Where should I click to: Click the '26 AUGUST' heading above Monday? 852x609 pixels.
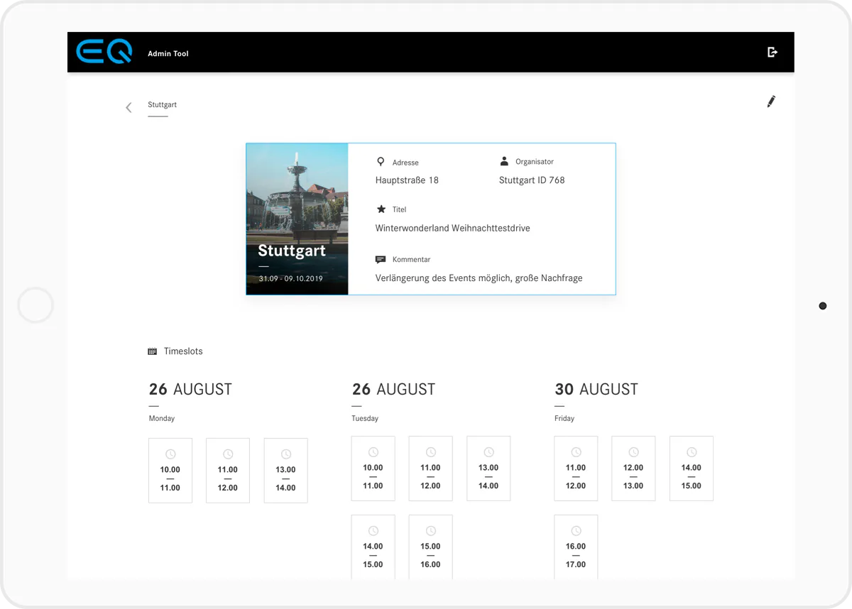(190, 389)
